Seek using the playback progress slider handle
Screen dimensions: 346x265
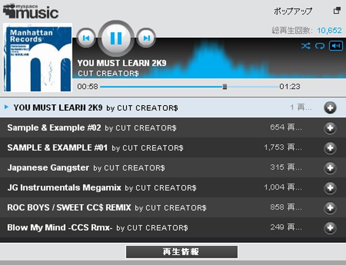pos(225,86)
